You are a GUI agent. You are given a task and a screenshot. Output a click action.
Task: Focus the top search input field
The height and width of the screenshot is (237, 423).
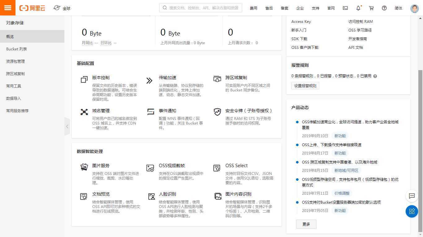201,8
